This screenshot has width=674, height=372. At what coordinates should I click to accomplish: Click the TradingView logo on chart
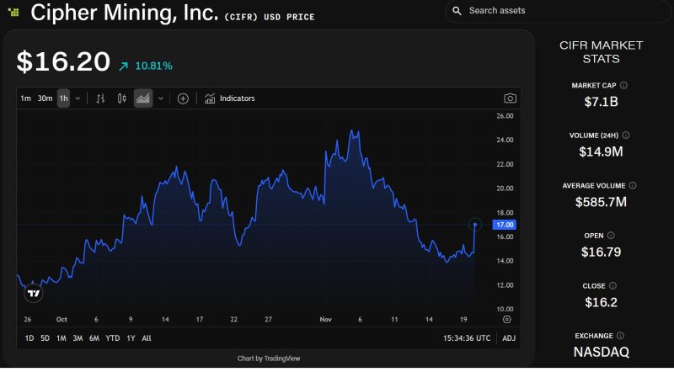pos(33,294)
